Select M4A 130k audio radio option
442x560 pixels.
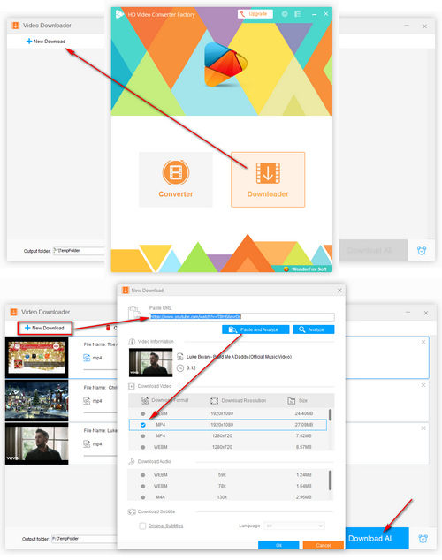143,497
